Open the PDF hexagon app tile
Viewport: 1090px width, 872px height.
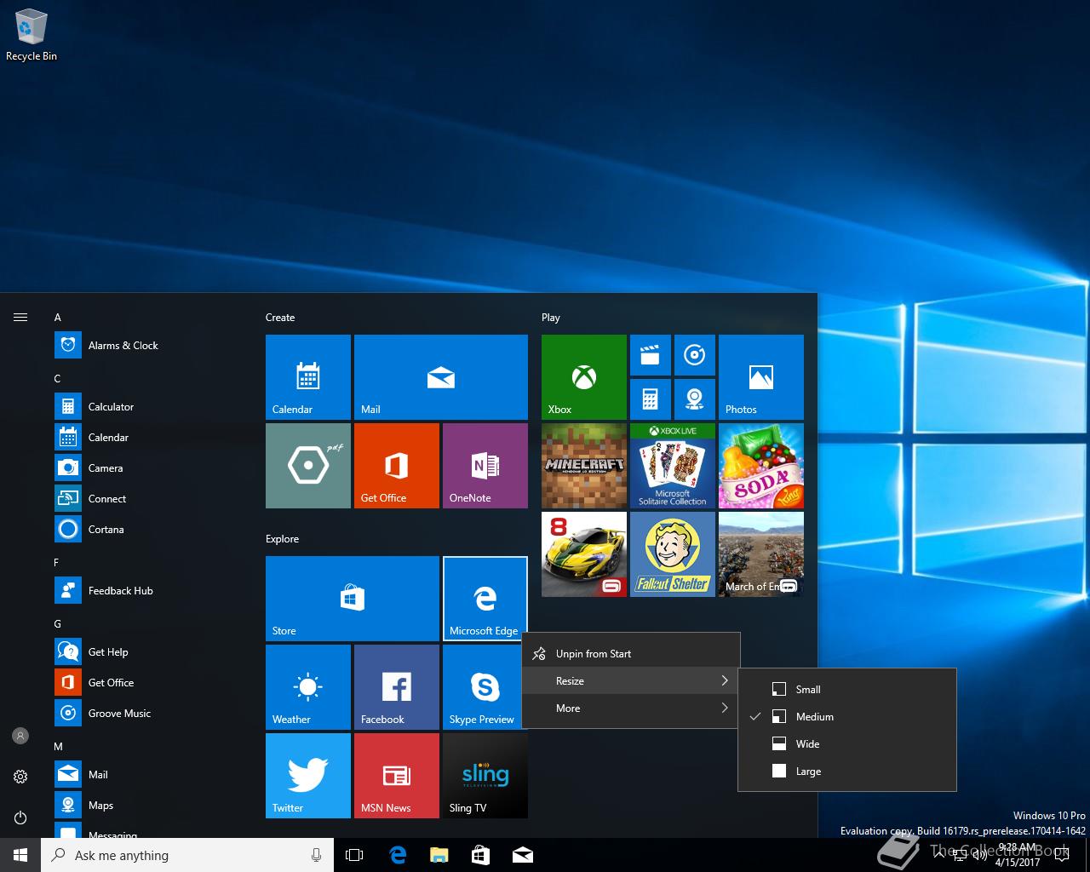(308, 466)
